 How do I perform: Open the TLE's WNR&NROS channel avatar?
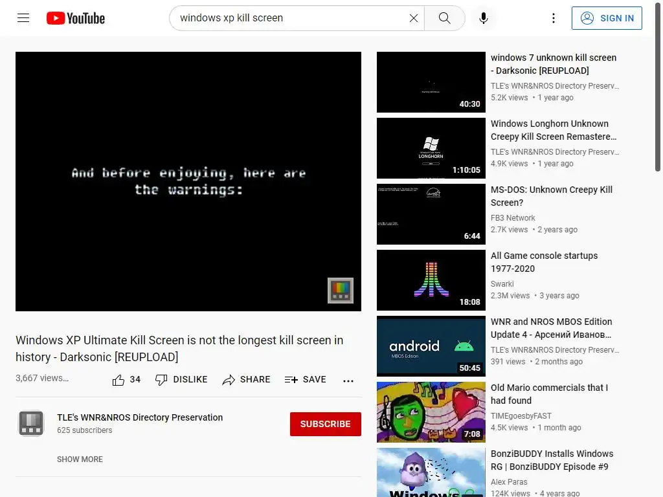pyautogui.click(x=31, y=423)
